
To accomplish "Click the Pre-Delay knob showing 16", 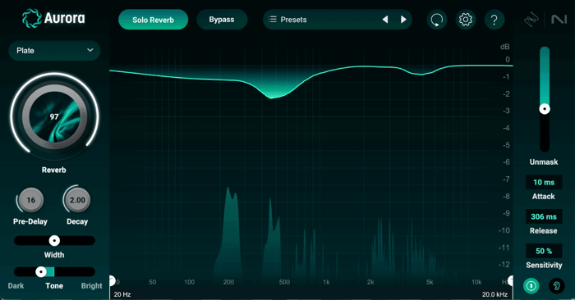I will coord(31,200).
